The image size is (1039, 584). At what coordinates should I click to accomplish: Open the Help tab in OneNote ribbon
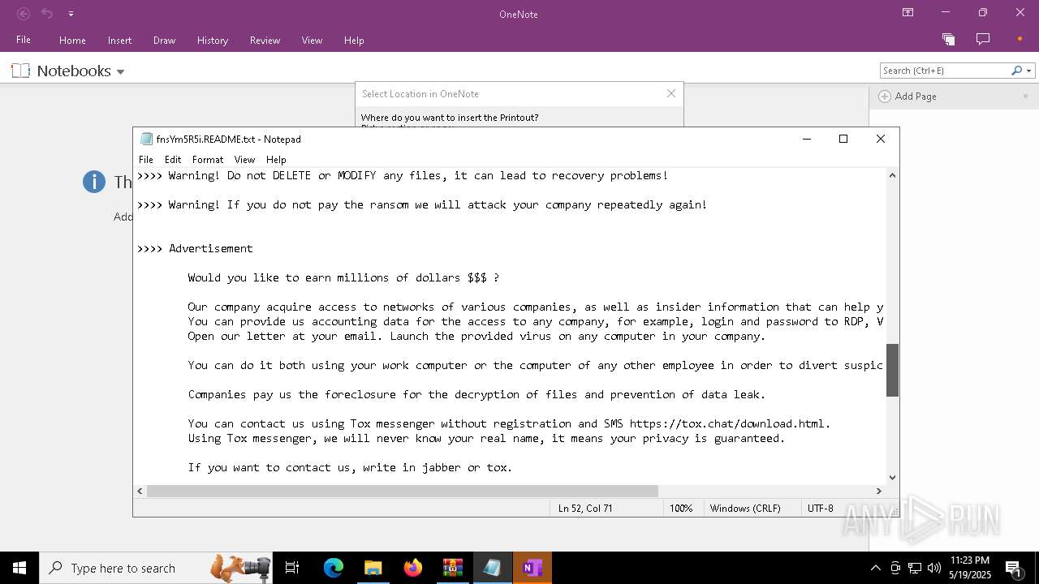pos(354,40)
